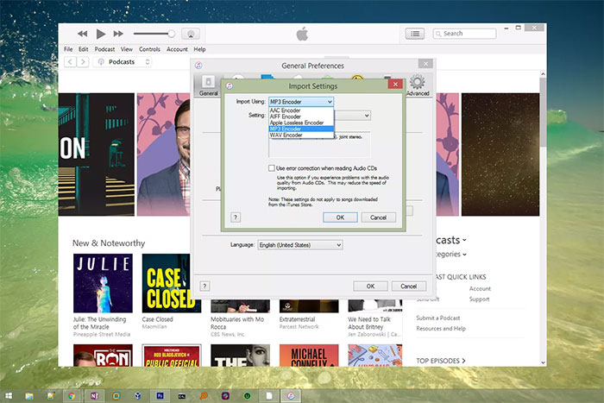Image resolution: width=604 pixels, height=403 pixels.
Task: Open the AirPlay output menu
Action: point(192,34)
